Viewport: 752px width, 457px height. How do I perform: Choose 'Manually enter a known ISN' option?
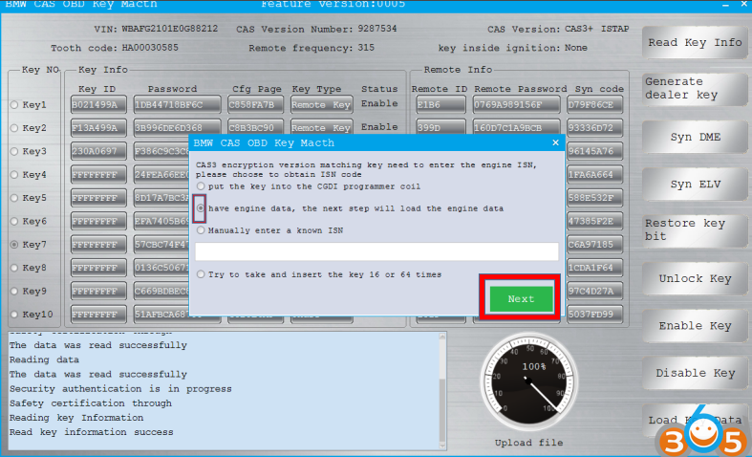pyautogui.click(x=201, y=230)
